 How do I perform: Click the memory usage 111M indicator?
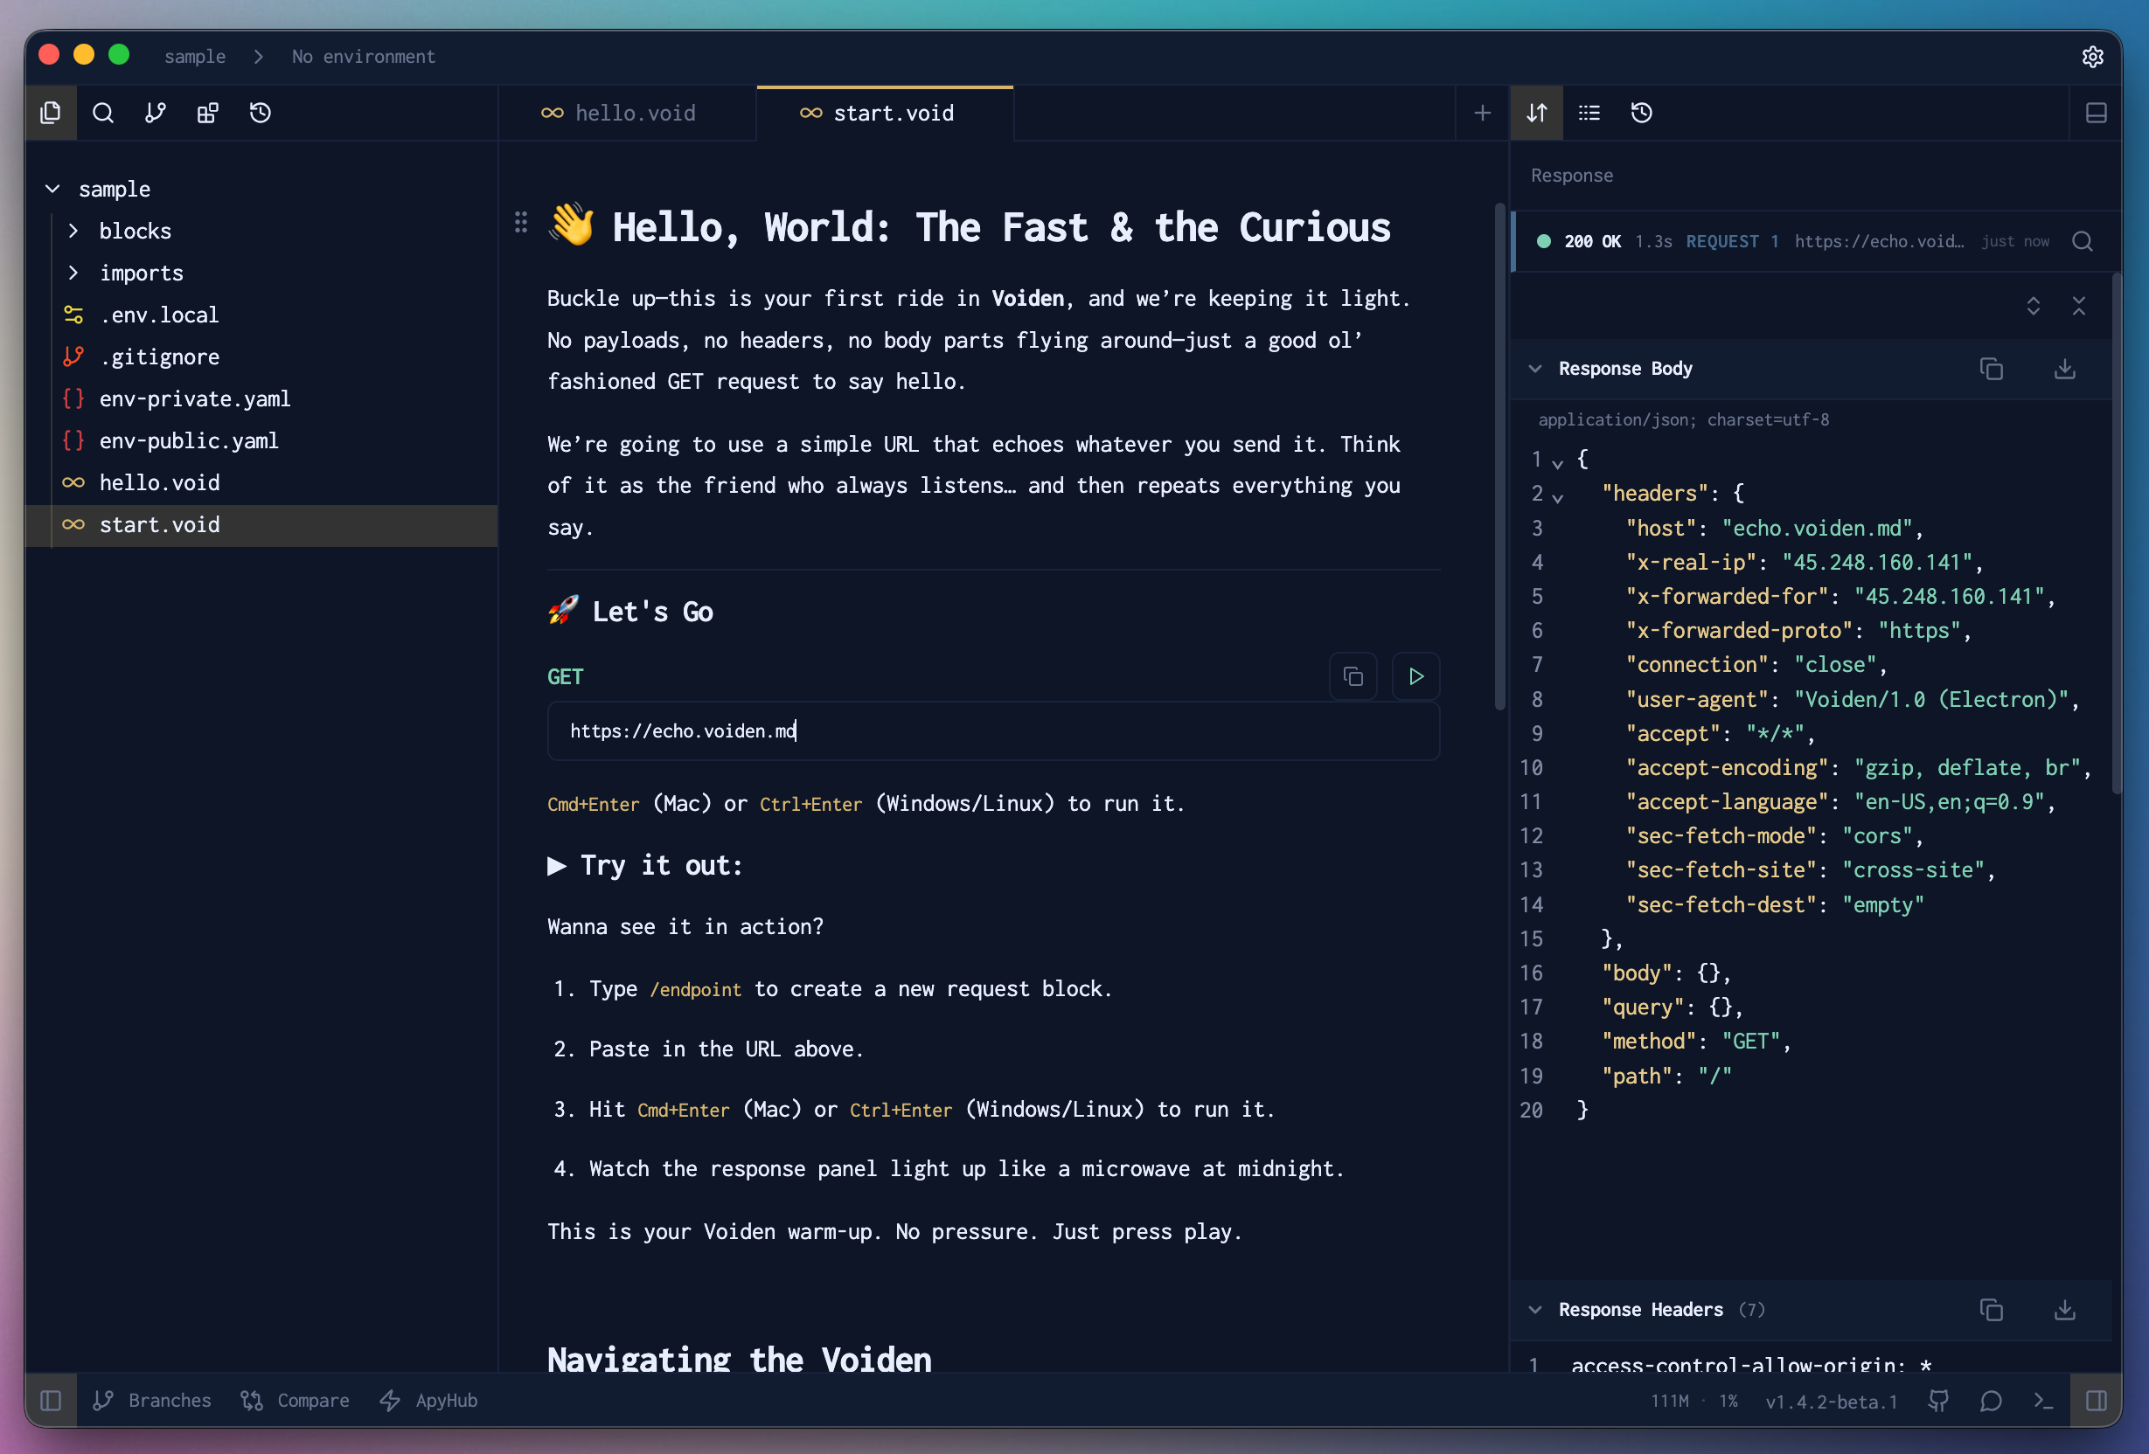click(x=1669, y=1402)
